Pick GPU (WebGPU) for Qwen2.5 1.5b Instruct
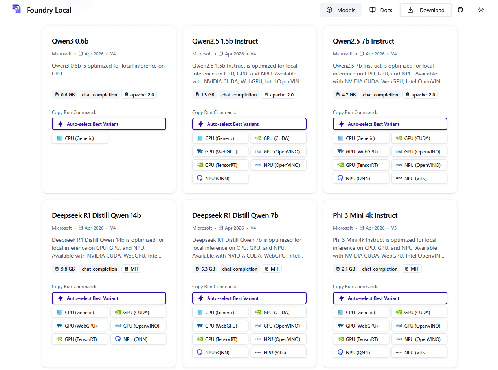 220,151
